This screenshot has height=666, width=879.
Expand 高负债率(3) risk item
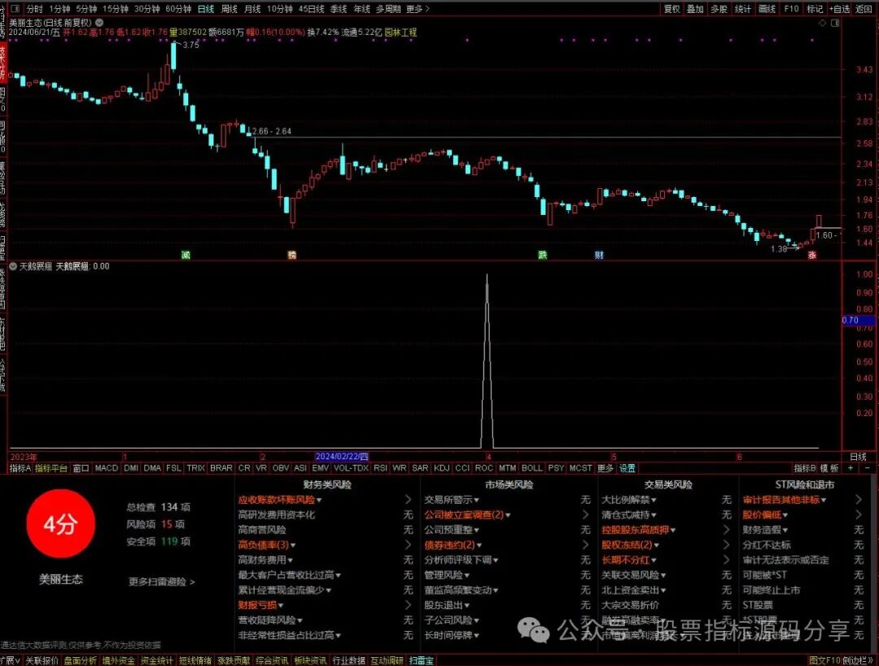point(266,545)
